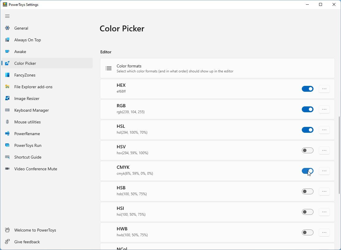Click the Image Resizer icon
Viewport: 341px width, 250px height.
pyautogui.click(x=7, y=98)
